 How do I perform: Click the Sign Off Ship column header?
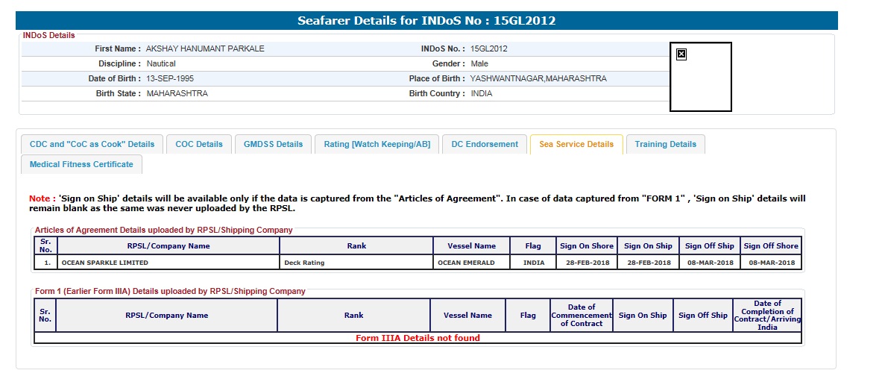point(709,246)
